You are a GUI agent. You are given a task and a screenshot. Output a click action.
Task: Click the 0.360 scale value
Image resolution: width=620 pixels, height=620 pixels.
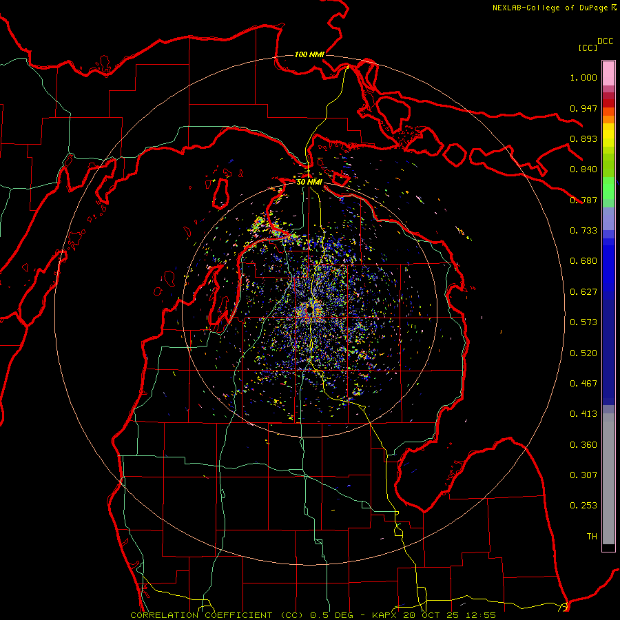(583, 445)
